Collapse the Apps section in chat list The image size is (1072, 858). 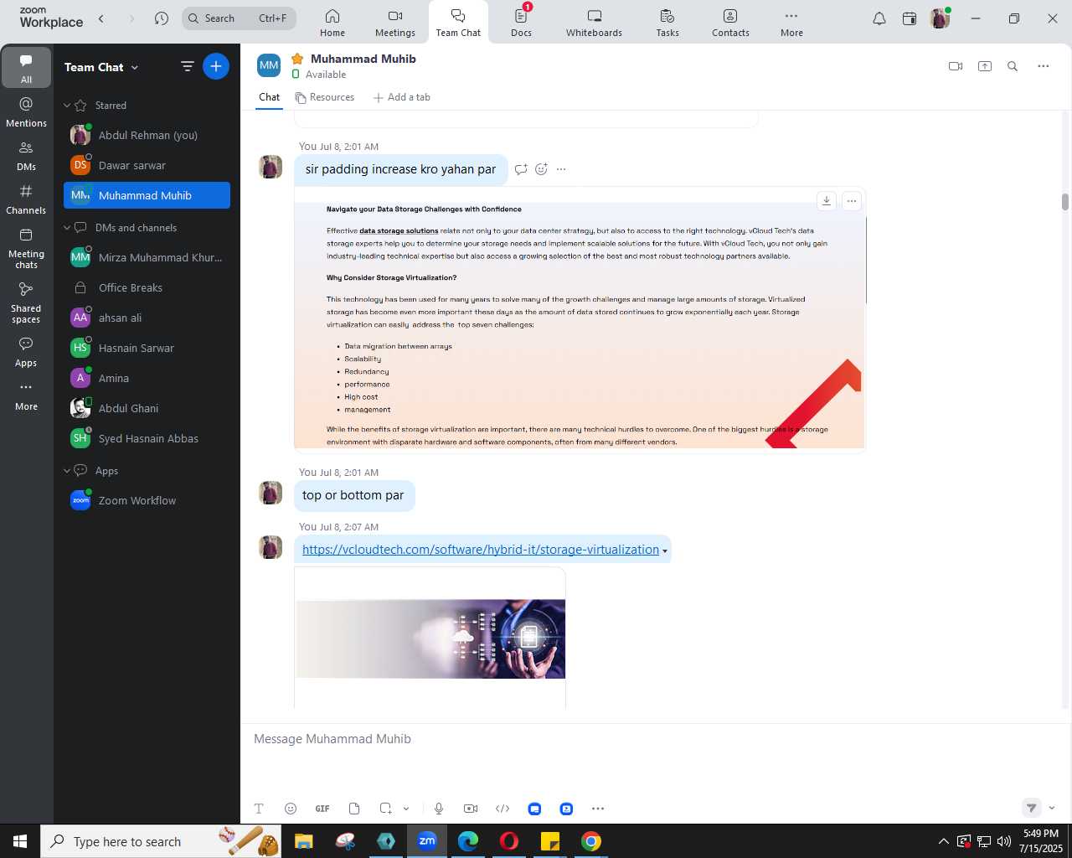67,471
